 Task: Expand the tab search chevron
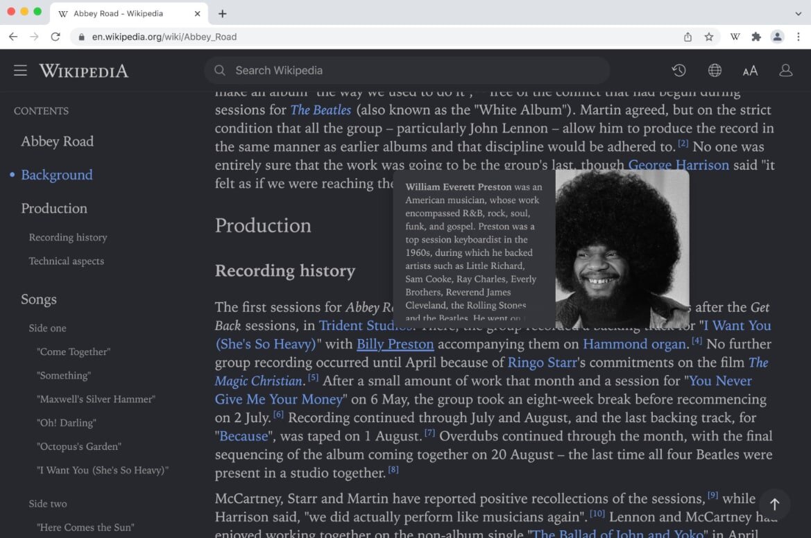(x=798, y=14)
